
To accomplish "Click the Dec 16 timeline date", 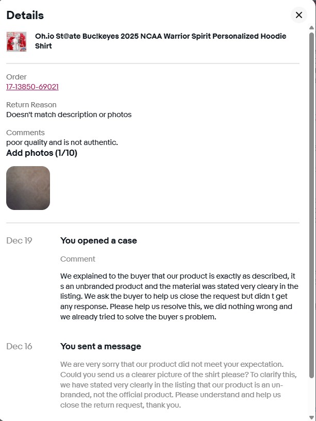I will click(x=19, y=346).
